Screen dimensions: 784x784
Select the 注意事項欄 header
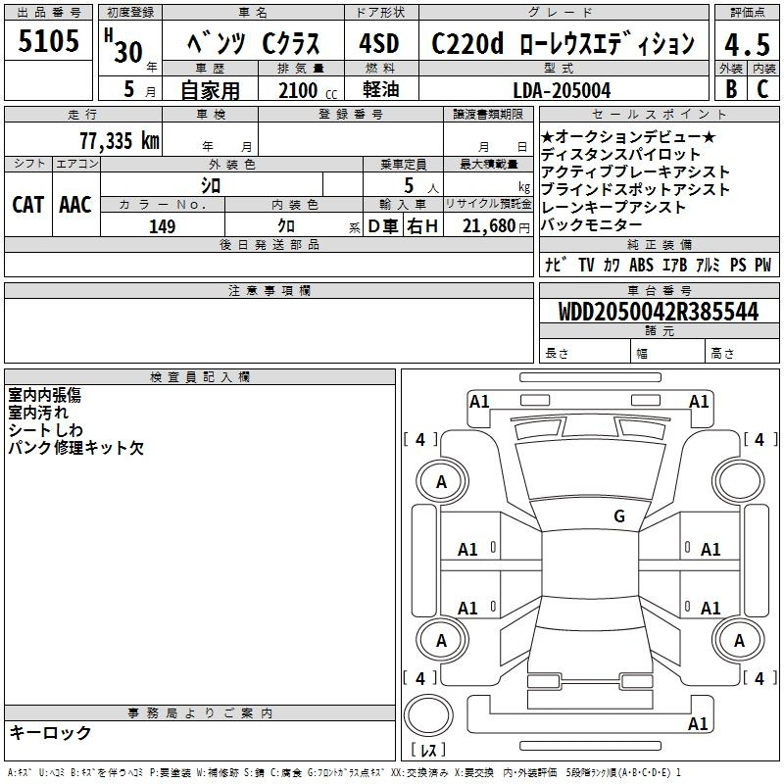point(269,290)
